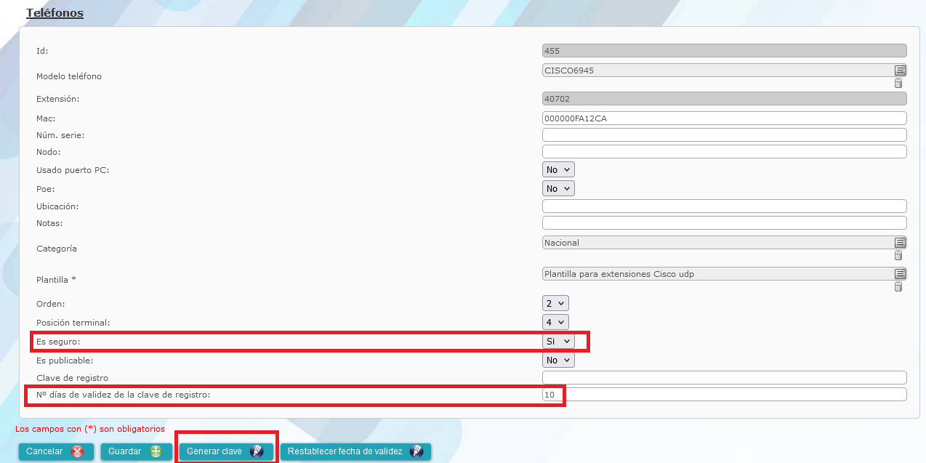Open the Modelo teléfono list icon
This screenshot has height=463, width=926.
pos(900,71)
